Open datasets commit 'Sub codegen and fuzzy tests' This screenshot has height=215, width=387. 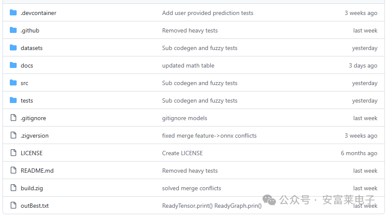[x=200, y=48]
